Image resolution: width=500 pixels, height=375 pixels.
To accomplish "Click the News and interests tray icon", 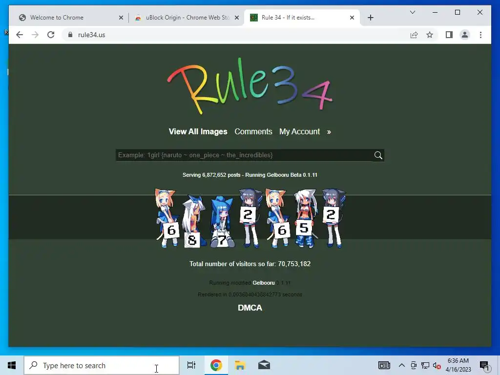I will 384,365.
